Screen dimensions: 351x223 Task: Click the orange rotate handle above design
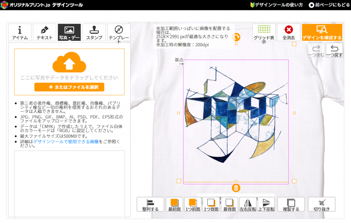tap(236, 37)
